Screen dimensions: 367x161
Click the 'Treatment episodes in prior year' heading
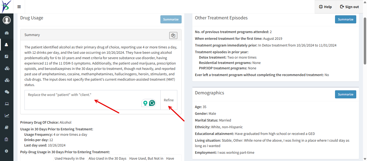coord(222,52)
